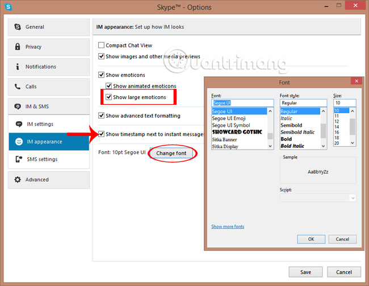Click the Privacy padlock icon
Screen dimensions: 369x286
pos(18,46)
